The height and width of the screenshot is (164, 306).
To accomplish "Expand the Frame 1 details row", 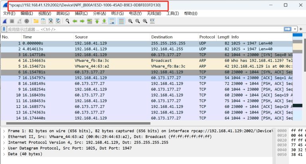I will (4, 131).
